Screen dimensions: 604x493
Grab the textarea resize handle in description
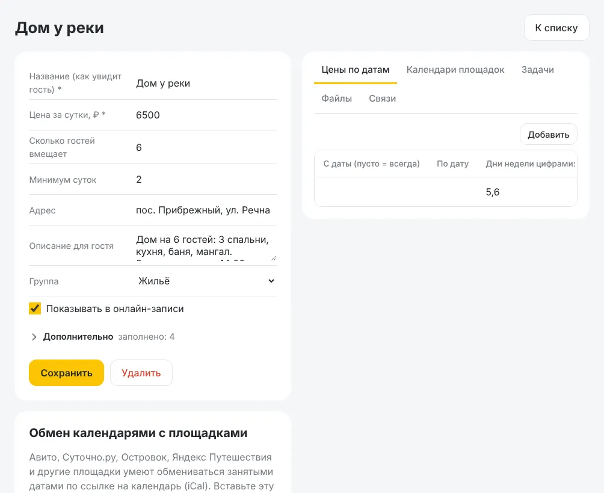273,258
